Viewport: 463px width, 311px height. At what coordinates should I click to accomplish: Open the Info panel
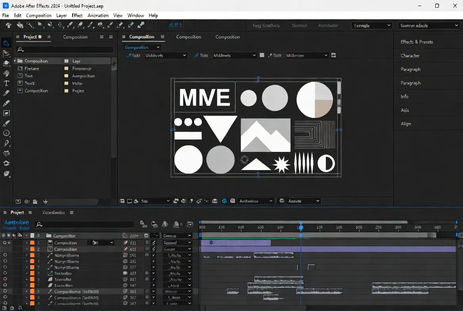[x=405, y=96]
